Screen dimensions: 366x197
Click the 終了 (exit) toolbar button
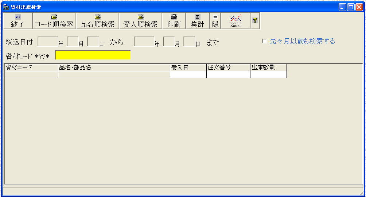[18, 21]
